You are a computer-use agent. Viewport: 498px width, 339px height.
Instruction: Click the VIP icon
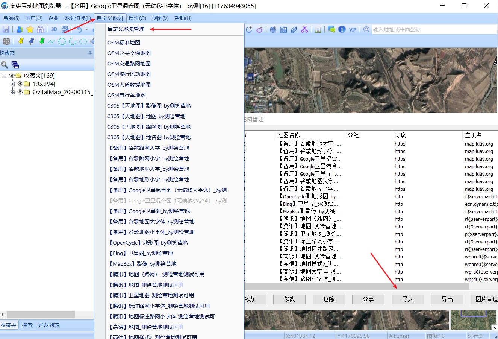(353, 29)
